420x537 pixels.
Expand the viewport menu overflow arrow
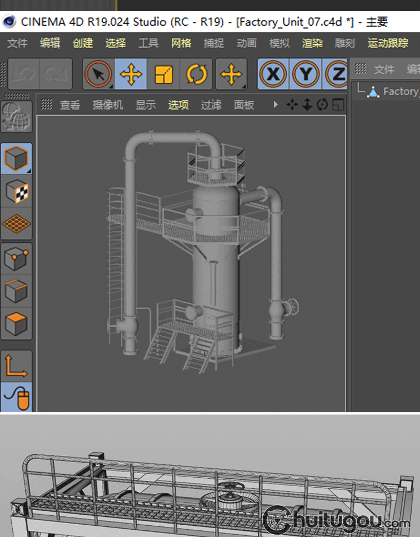pos(275,105)
